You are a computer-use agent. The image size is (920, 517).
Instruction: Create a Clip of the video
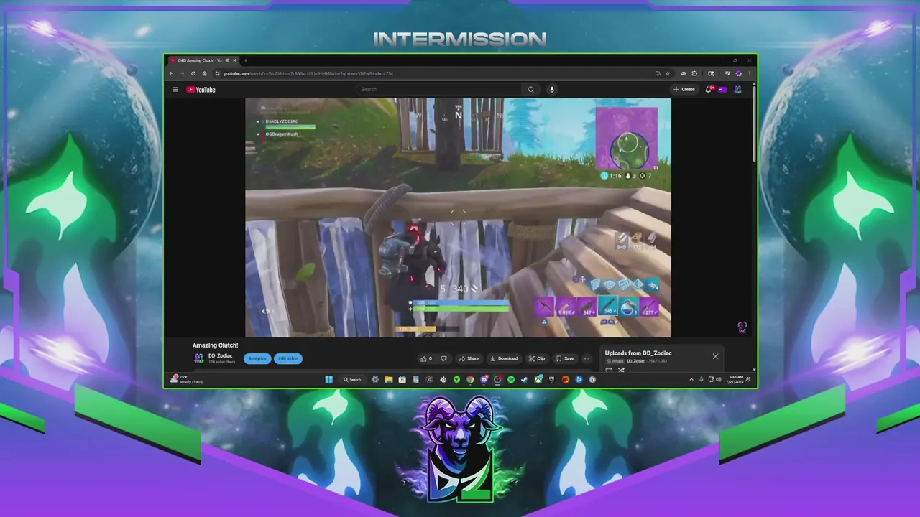click(x=537, y=358)
